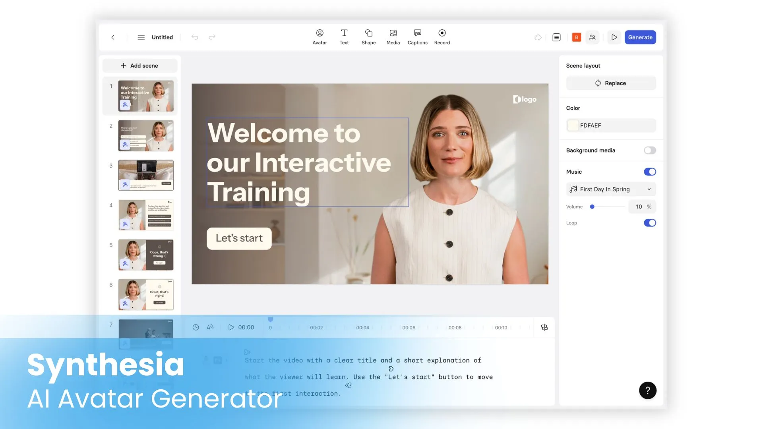Click the preview play icon beside Generate
The width and height of the screenshot is (763, 429).
point(614,37)
